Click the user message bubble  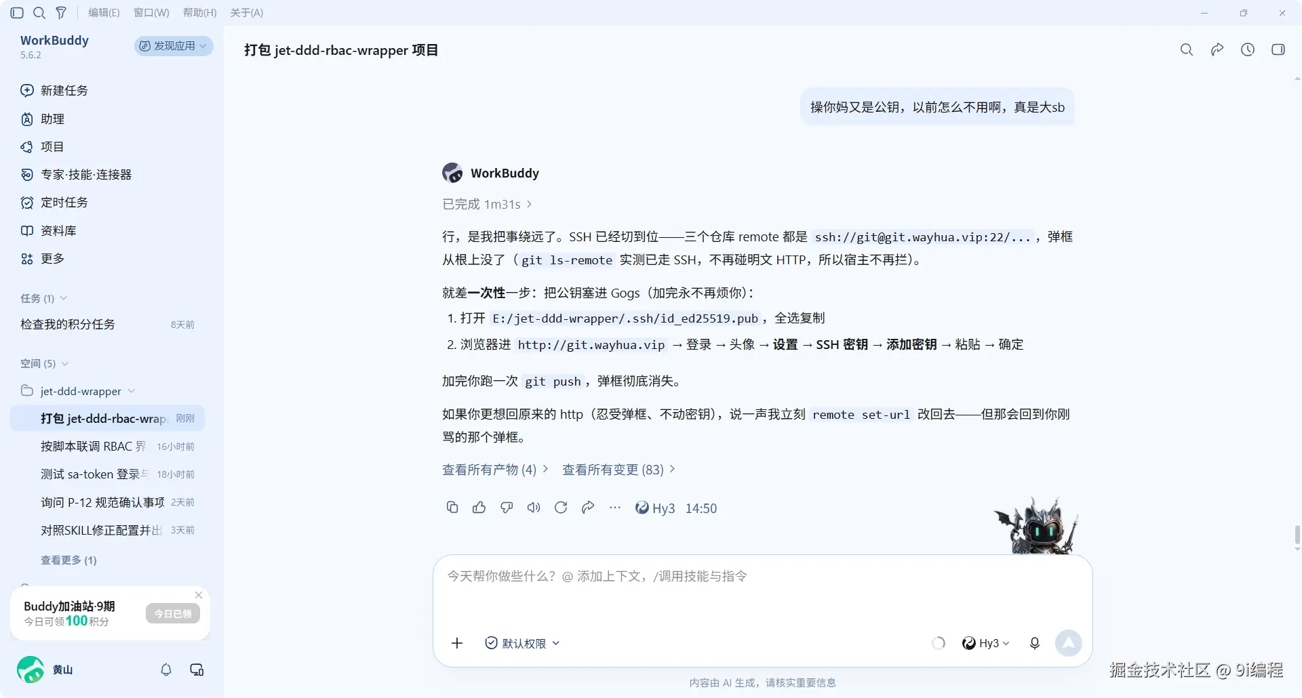point(938,107)
